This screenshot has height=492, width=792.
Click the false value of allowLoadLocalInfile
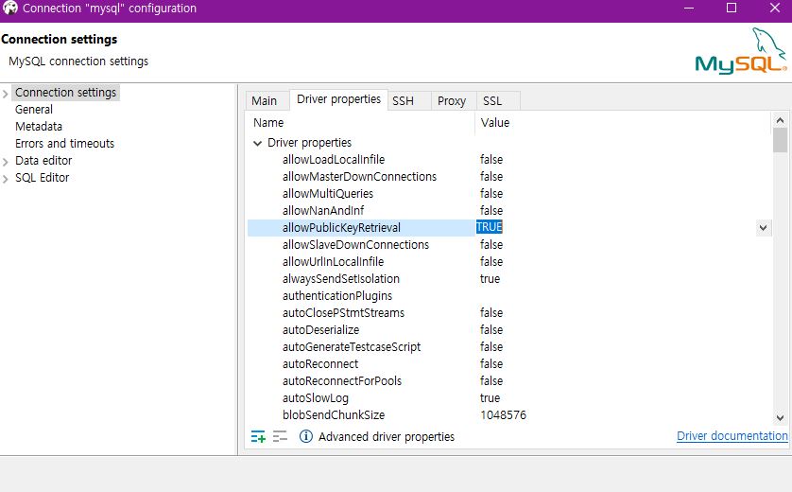point(491,160)
